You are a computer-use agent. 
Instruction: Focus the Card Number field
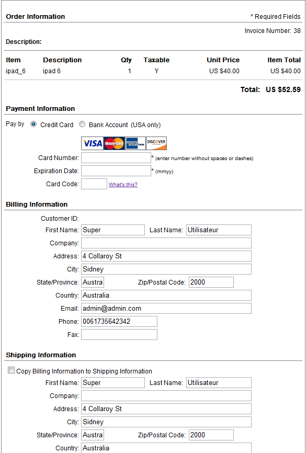pos(116,158)
